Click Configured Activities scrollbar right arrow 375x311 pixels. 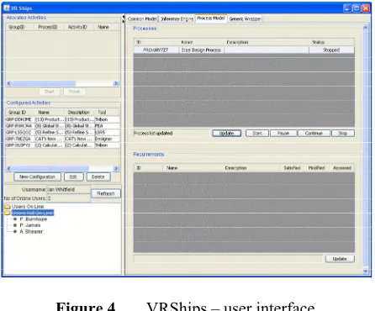[116, 168]
